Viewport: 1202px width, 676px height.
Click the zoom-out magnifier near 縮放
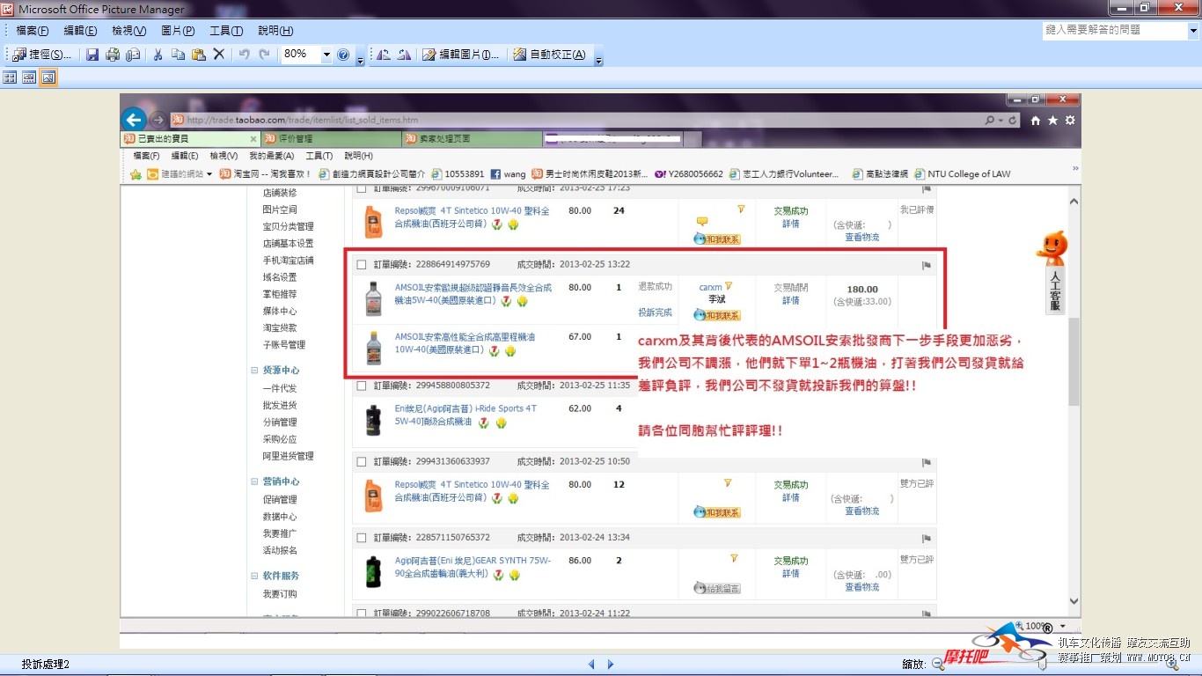pyautogui.click(x=938, y=665)
